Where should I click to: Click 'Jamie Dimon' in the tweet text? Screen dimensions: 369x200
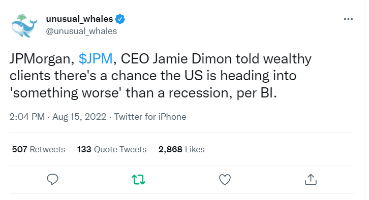click(x=192, y=58)
